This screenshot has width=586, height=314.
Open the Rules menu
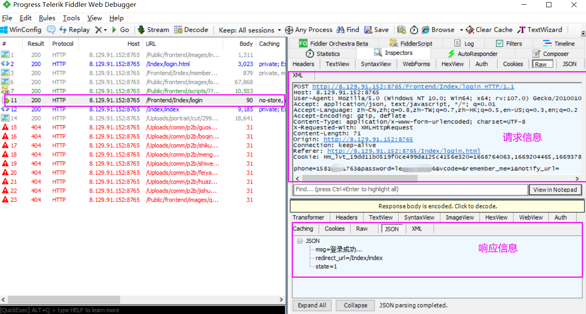click(x=47, y=18)
